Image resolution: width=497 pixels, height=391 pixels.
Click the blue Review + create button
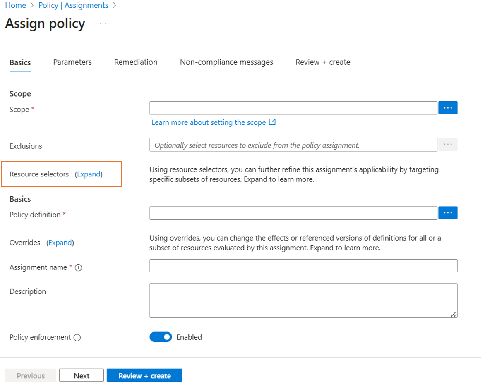[144, 375]
